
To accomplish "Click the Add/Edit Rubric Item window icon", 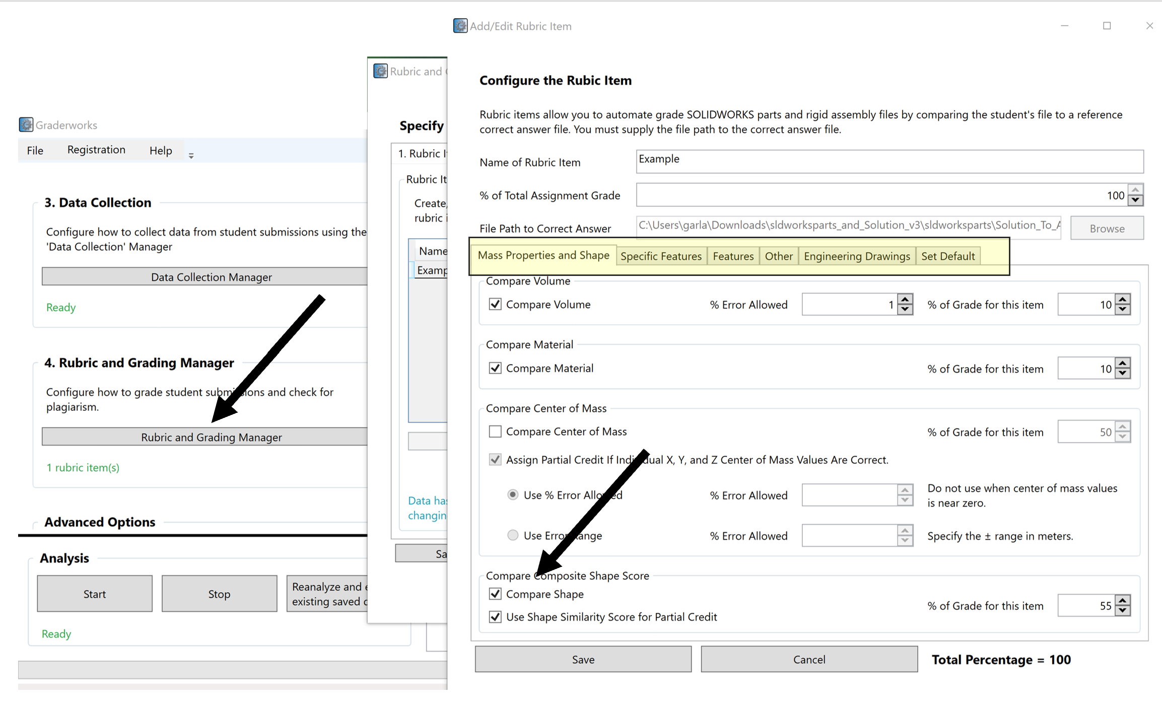I will pos(460,26).
